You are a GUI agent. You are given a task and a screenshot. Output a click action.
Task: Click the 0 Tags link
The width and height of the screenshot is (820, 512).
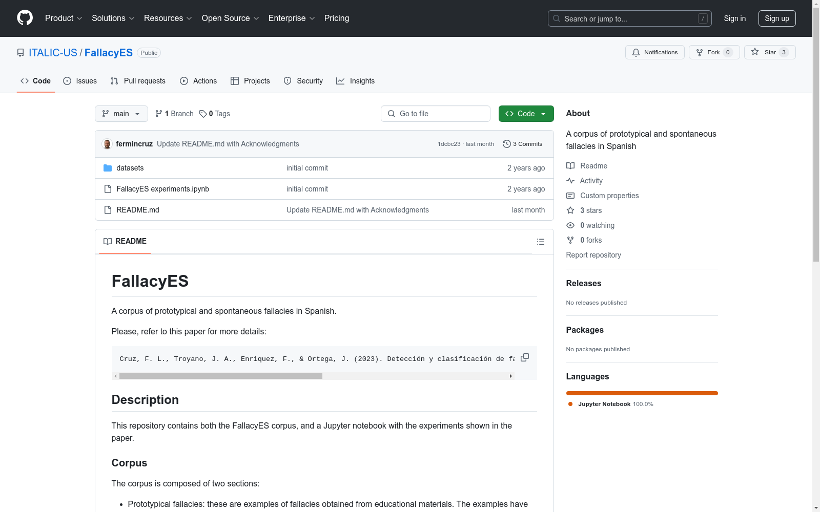click(215, 114)
